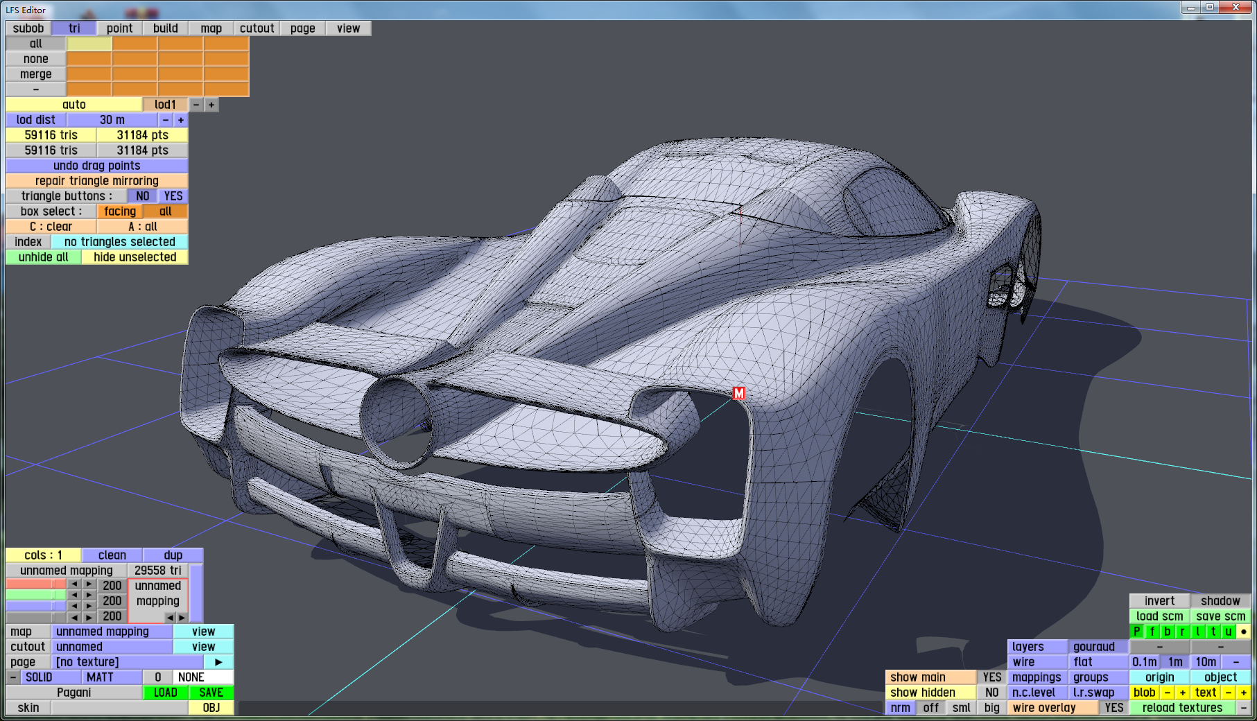Open the build tab
The width and height of the screenshot is (1257, 721).
[x=166, y=28]
